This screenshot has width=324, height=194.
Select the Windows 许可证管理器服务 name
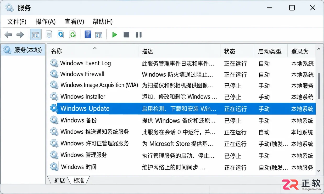(95, 143)
